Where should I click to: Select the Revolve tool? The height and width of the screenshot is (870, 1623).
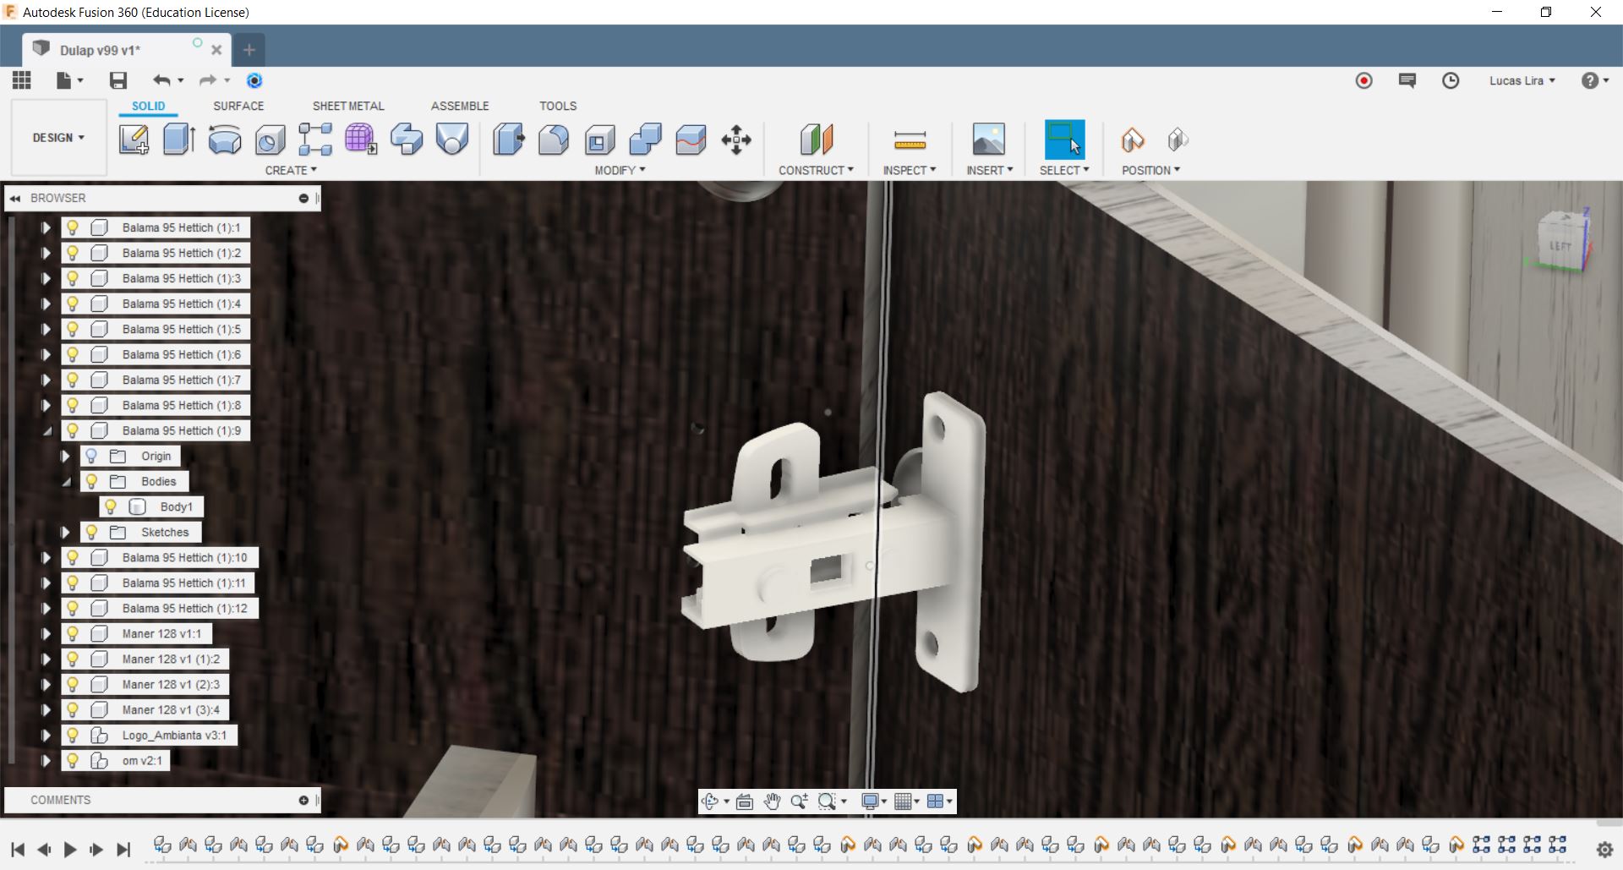pos(224,140)
